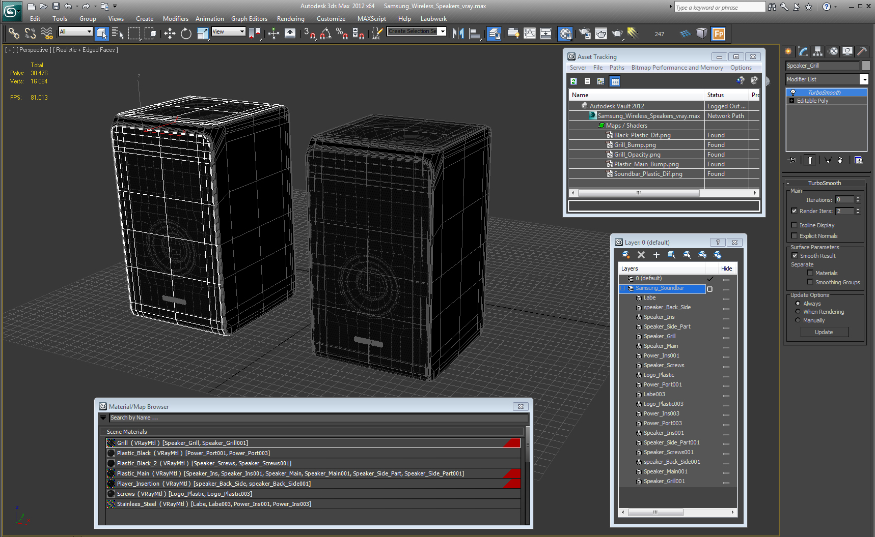Enable Separate by Materials checkbox
Image resolution: width=875 pixels, height=537 pixels.
pos(810,273)
